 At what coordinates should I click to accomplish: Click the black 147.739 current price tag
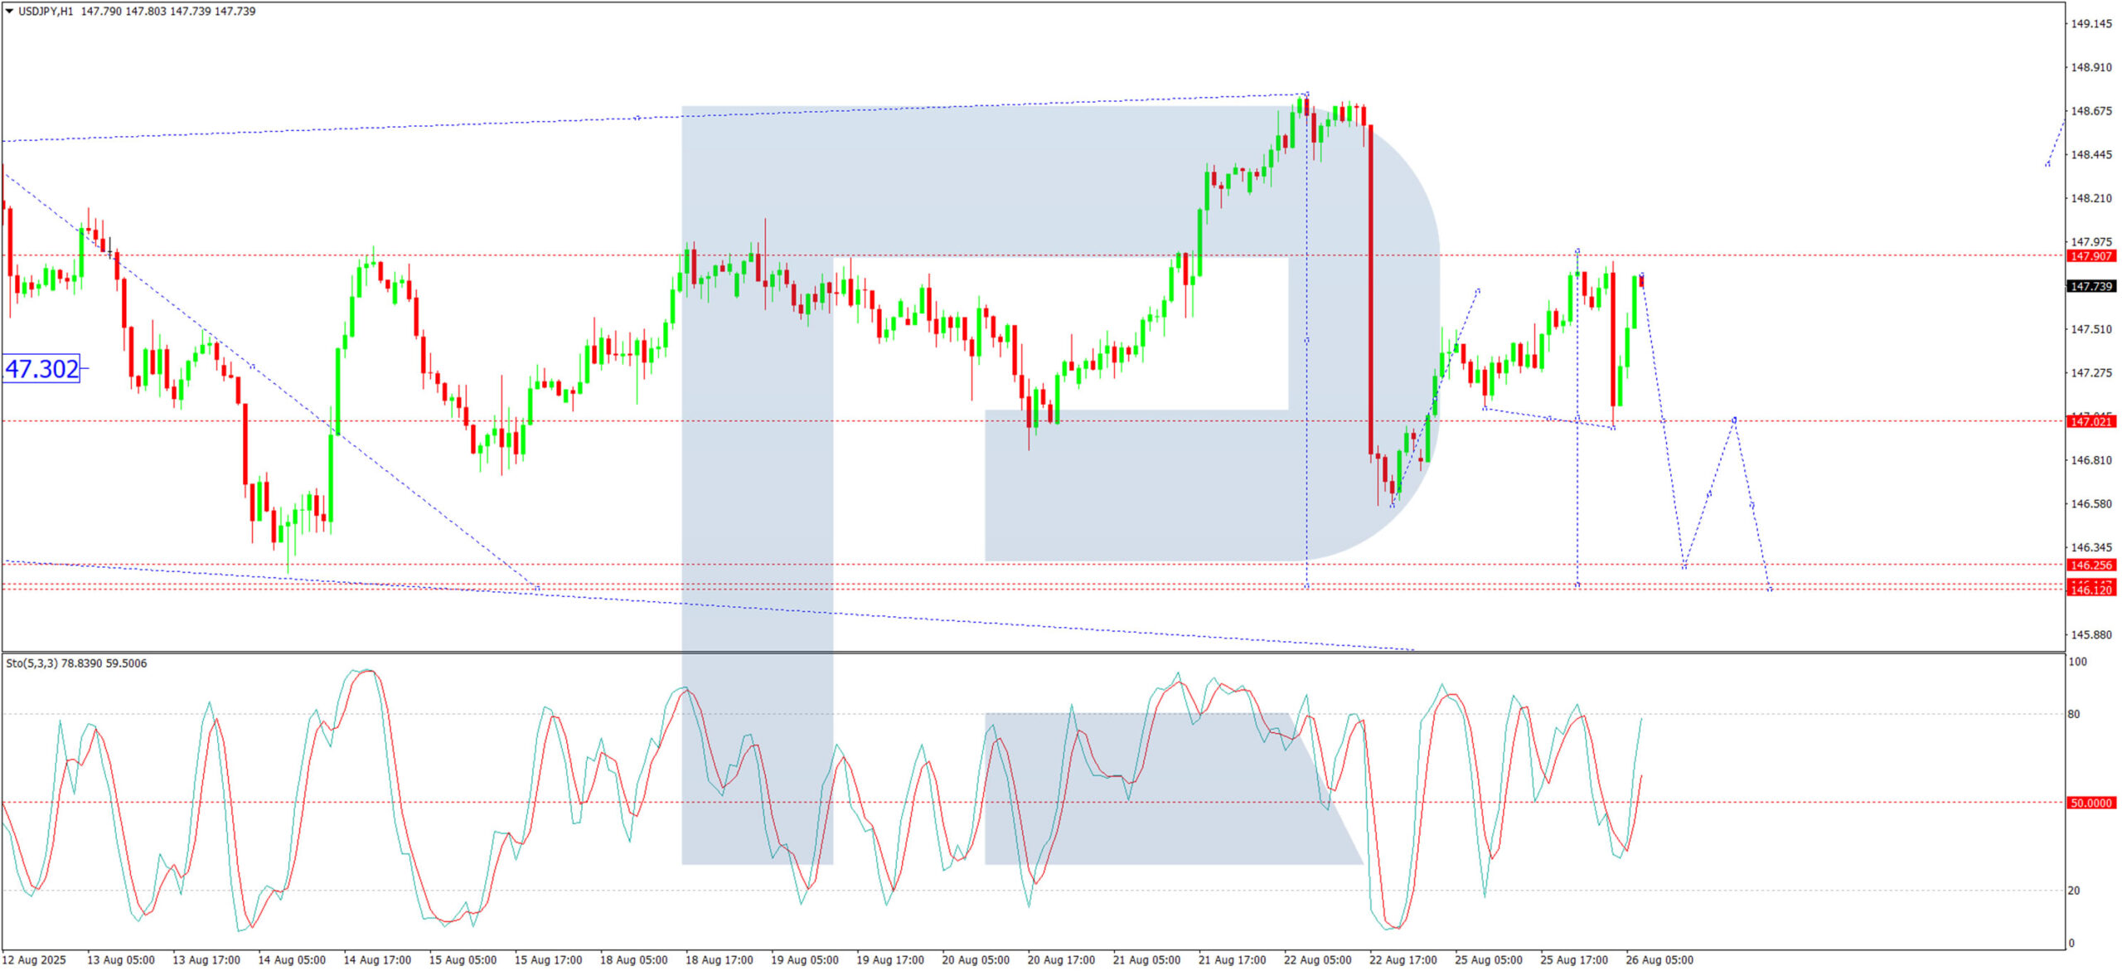pos(2090,286)
